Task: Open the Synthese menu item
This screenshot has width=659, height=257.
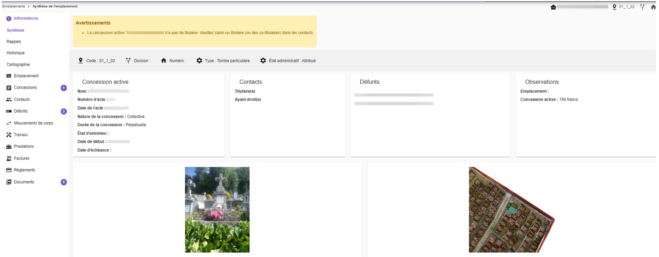Action: click(x=16, y=30)
